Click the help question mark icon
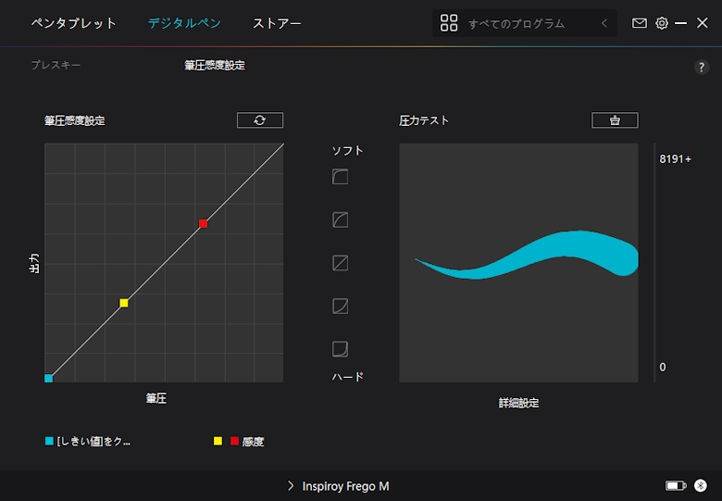 click(x=702, y=68)
